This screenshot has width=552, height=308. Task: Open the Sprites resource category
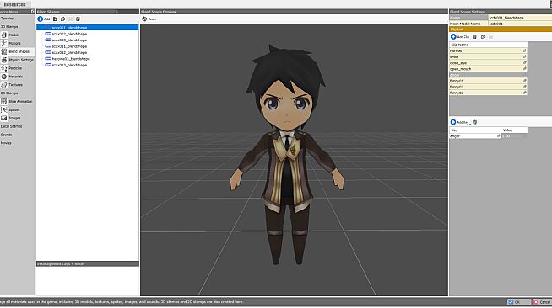[17, 109]
